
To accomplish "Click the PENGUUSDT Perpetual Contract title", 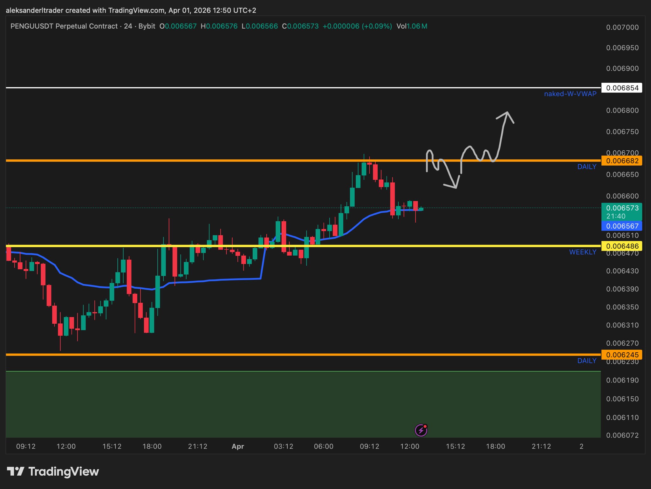I will point(64,26).
